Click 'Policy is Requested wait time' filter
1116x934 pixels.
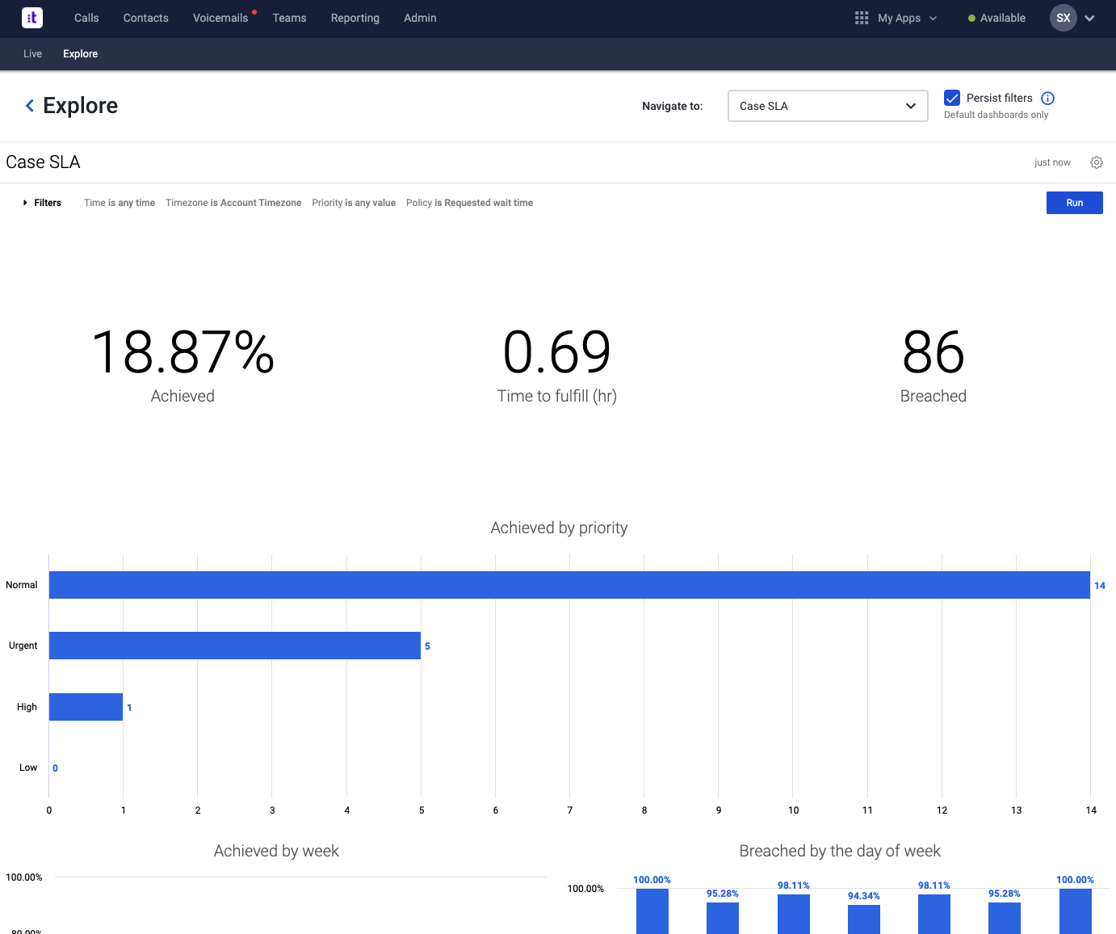click(x=469, y=203)
